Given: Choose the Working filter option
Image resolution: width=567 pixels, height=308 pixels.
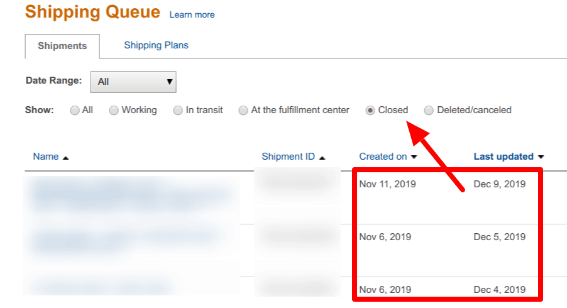Looking at the screenshot, I should (x=114, y=111).
